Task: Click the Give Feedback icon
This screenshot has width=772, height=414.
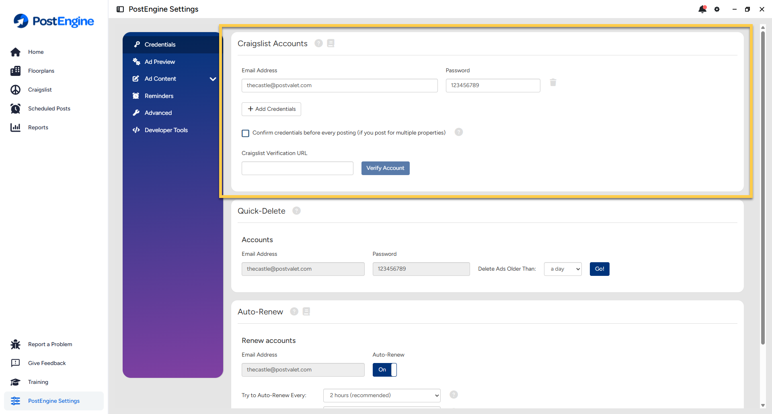Action: click(16, 363)
